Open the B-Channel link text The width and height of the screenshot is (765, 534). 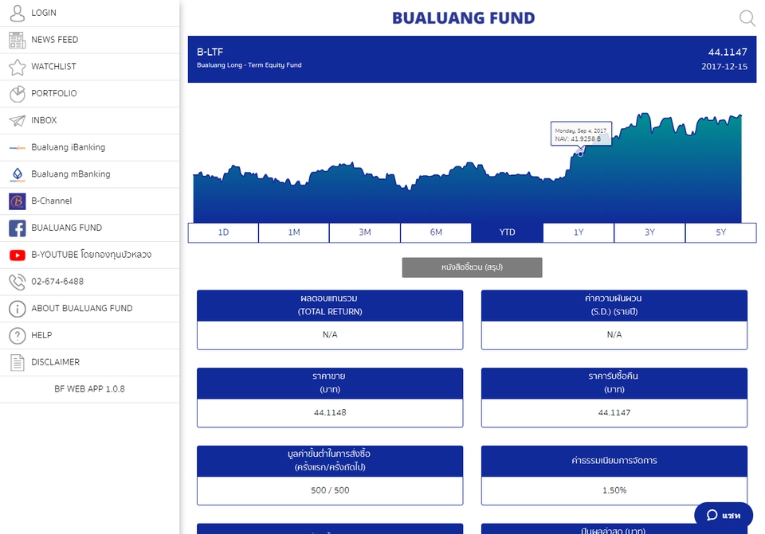[51, 201]
